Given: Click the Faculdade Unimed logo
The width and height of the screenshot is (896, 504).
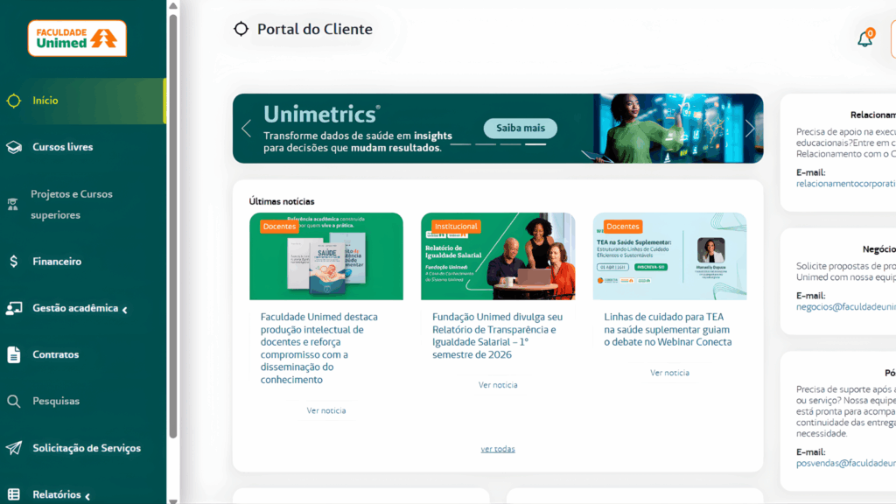Looking at the screenshot, I should (77, 38).
